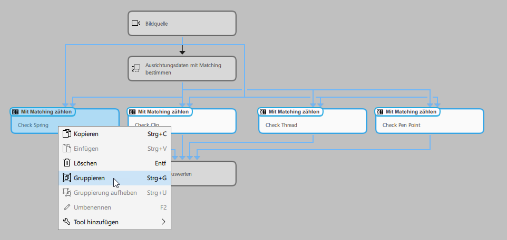Select the Ausrichtungsdaten mit Matching bestimmen node
The height and width of the screenshot is (240, 507).
(x=182, y=68)
